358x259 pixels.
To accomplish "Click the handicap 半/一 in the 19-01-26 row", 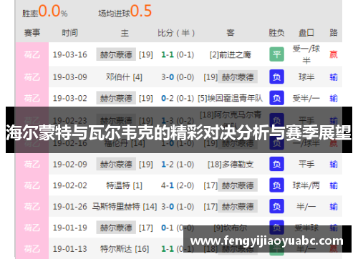I will 306,206.
